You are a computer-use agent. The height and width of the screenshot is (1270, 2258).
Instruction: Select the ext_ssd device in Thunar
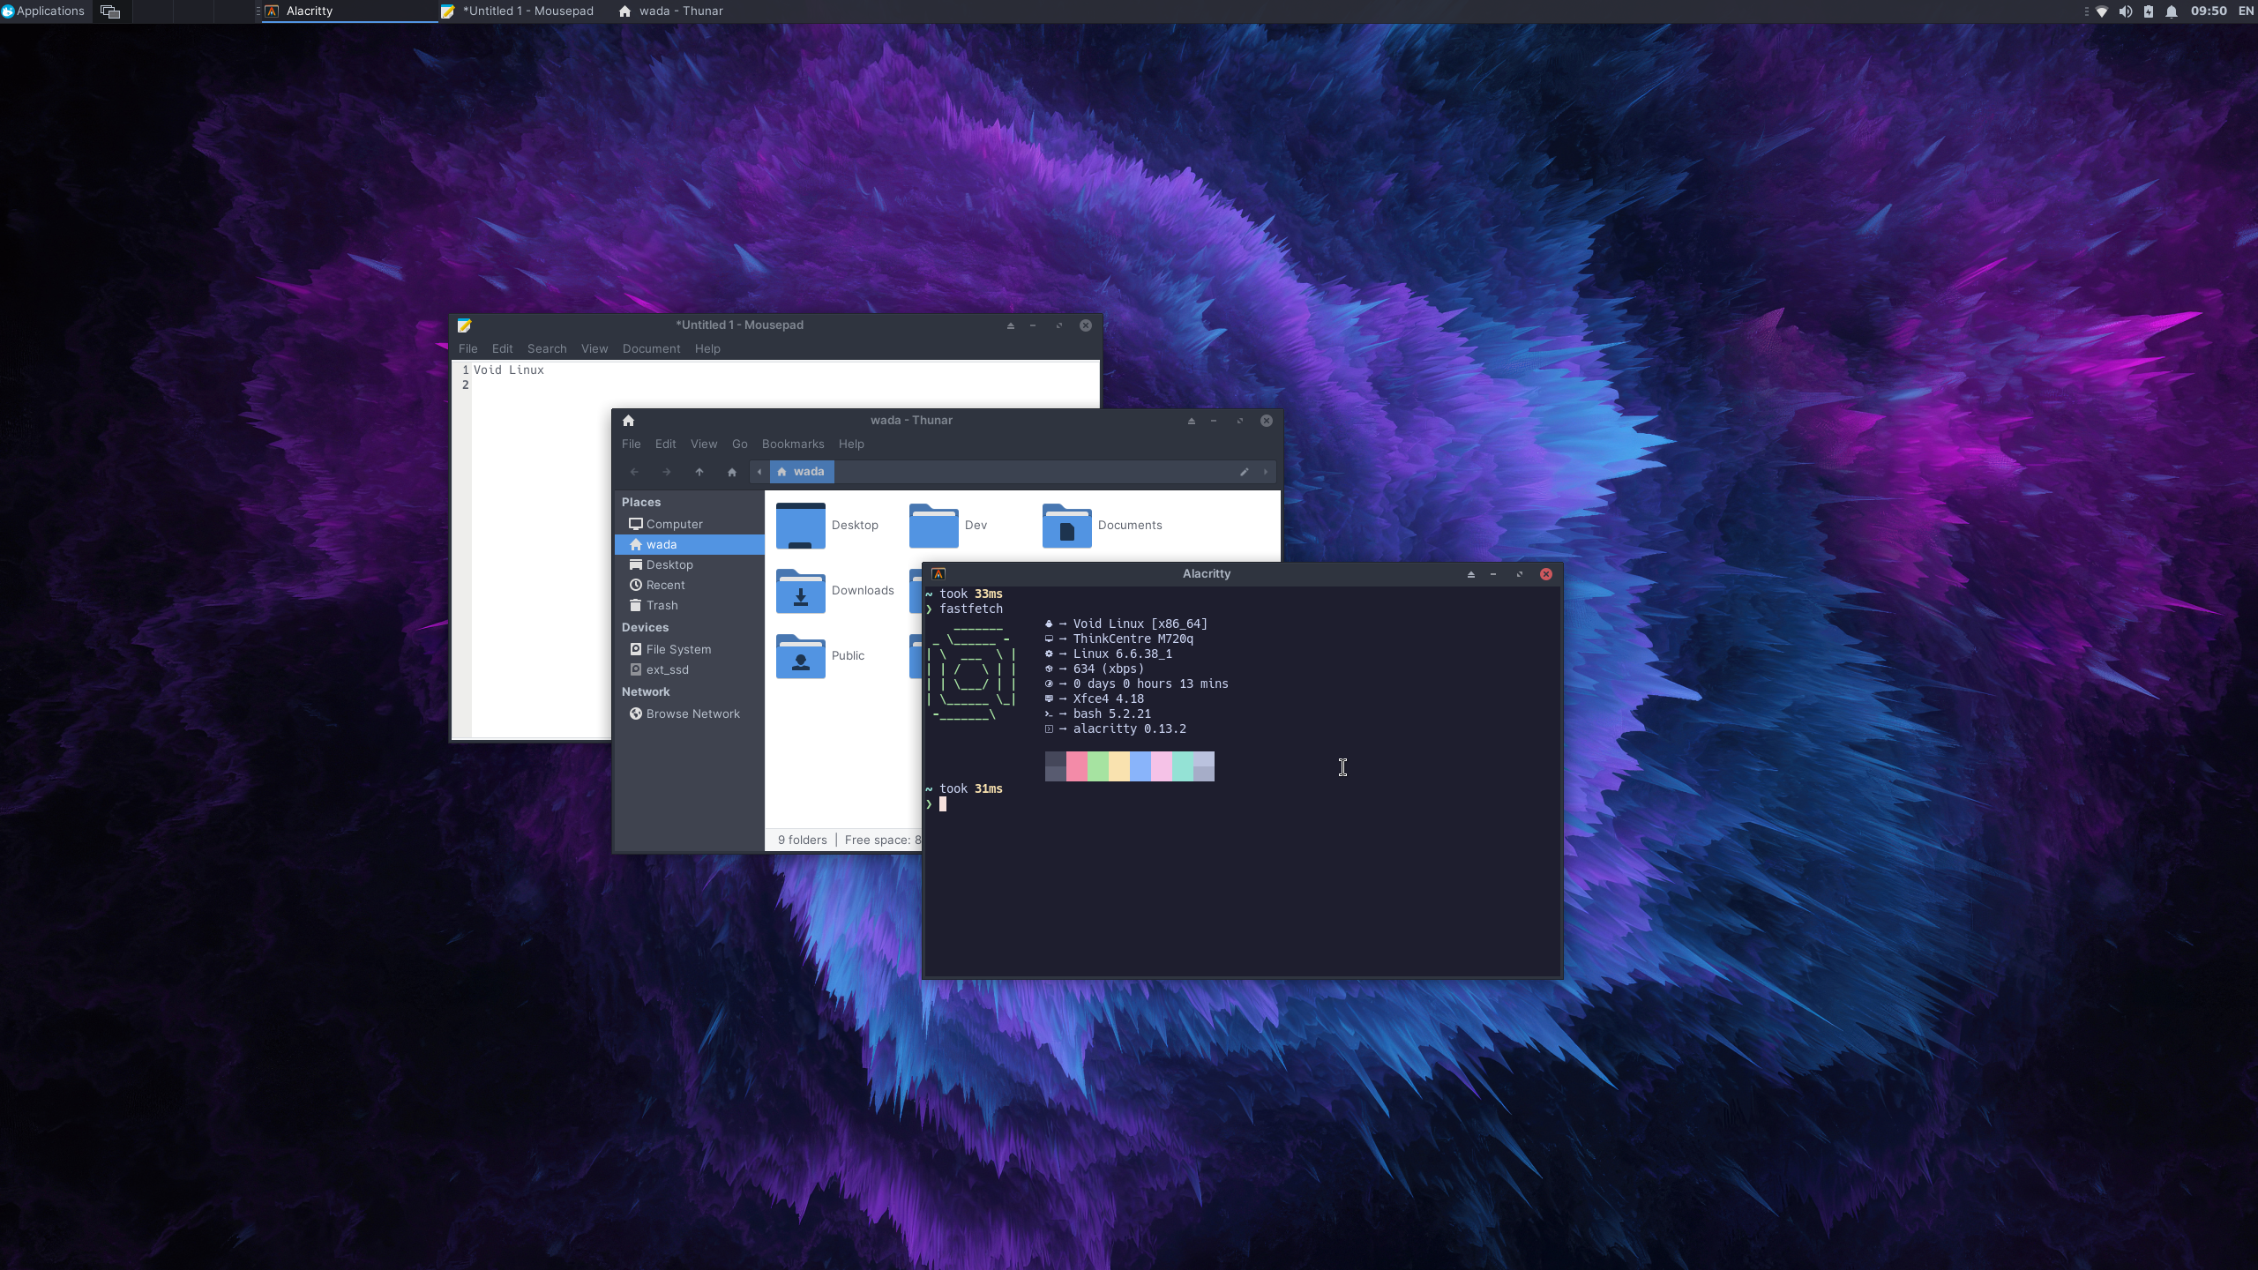(689, 669)
